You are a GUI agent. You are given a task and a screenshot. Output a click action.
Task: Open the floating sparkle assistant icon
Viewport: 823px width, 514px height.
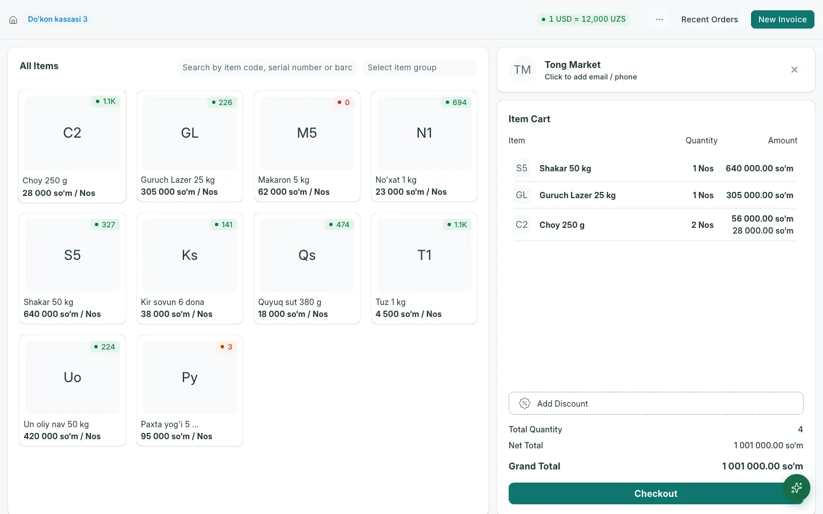click(x=797, y=488)
